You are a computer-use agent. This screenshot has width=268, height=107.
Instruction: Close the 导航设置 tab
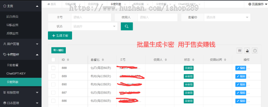[80, 4]
